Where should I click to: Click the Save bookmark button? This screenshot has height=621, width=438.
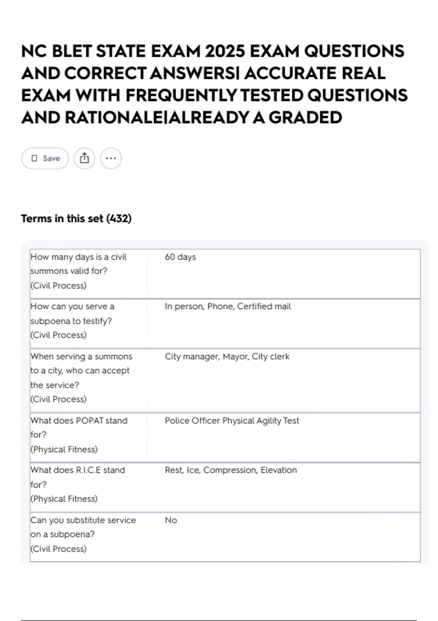pos(45,159)
